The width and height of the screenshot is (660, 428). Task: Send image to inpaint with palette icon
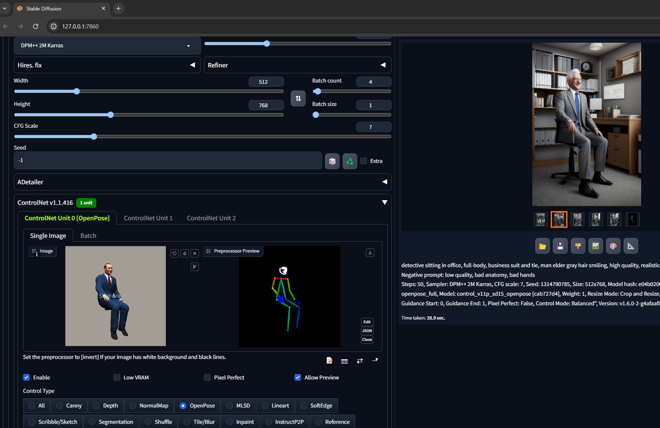(x=613, y=246)
